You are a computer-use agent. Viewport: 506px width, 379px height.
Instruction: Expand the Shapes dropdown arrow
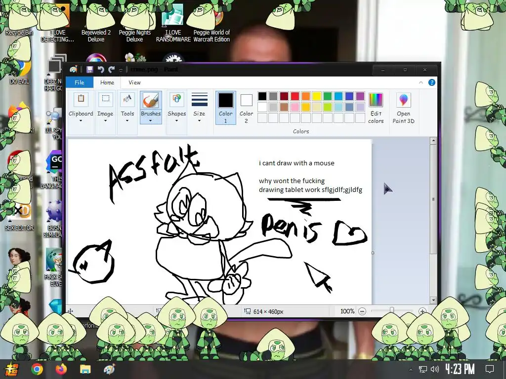pos(177,121)
